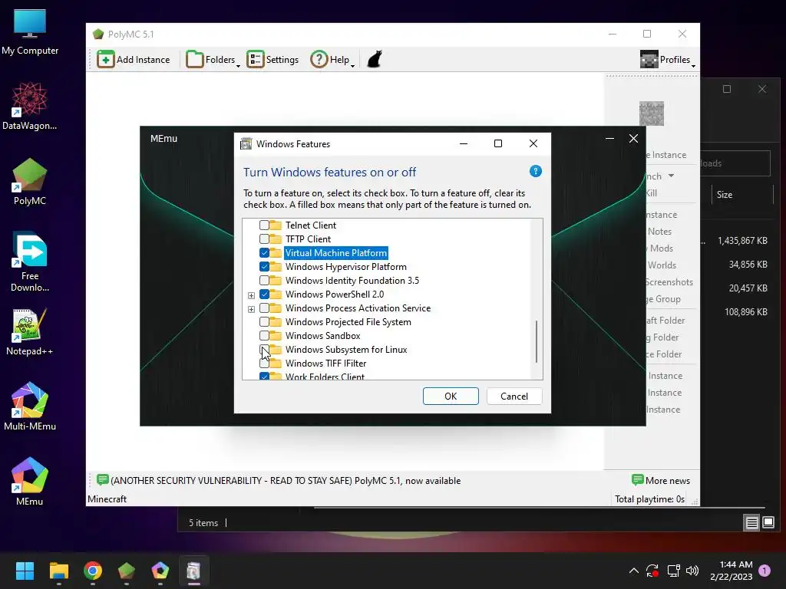Open My Computer desktop icon
Screen dimensions: 786x589
coord(30,32)
